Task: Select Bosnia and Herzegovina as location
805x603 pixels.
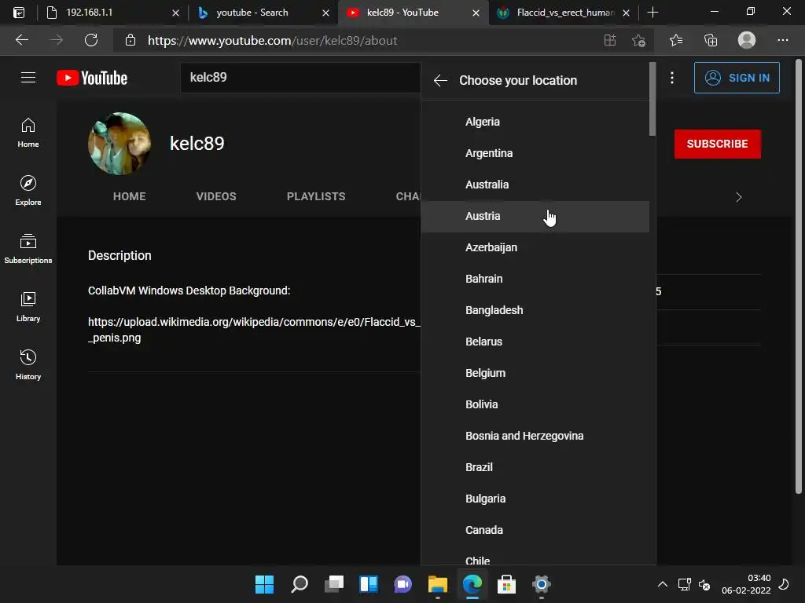Action: pos(535,436)
